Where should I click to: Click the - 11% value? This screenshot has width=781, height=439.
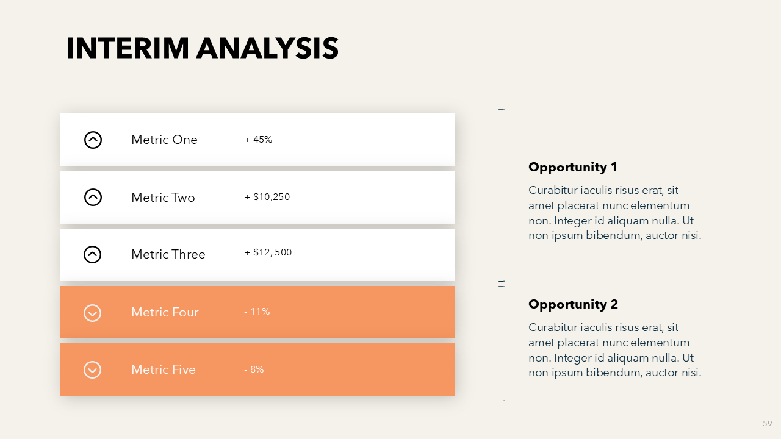257,312
